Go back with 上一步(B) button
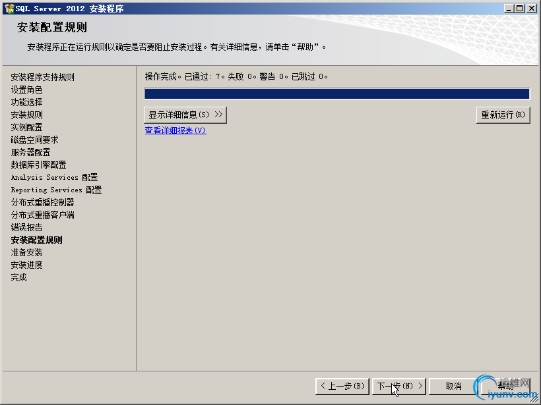Screen dimensions: 541x405 pos(342,386)
